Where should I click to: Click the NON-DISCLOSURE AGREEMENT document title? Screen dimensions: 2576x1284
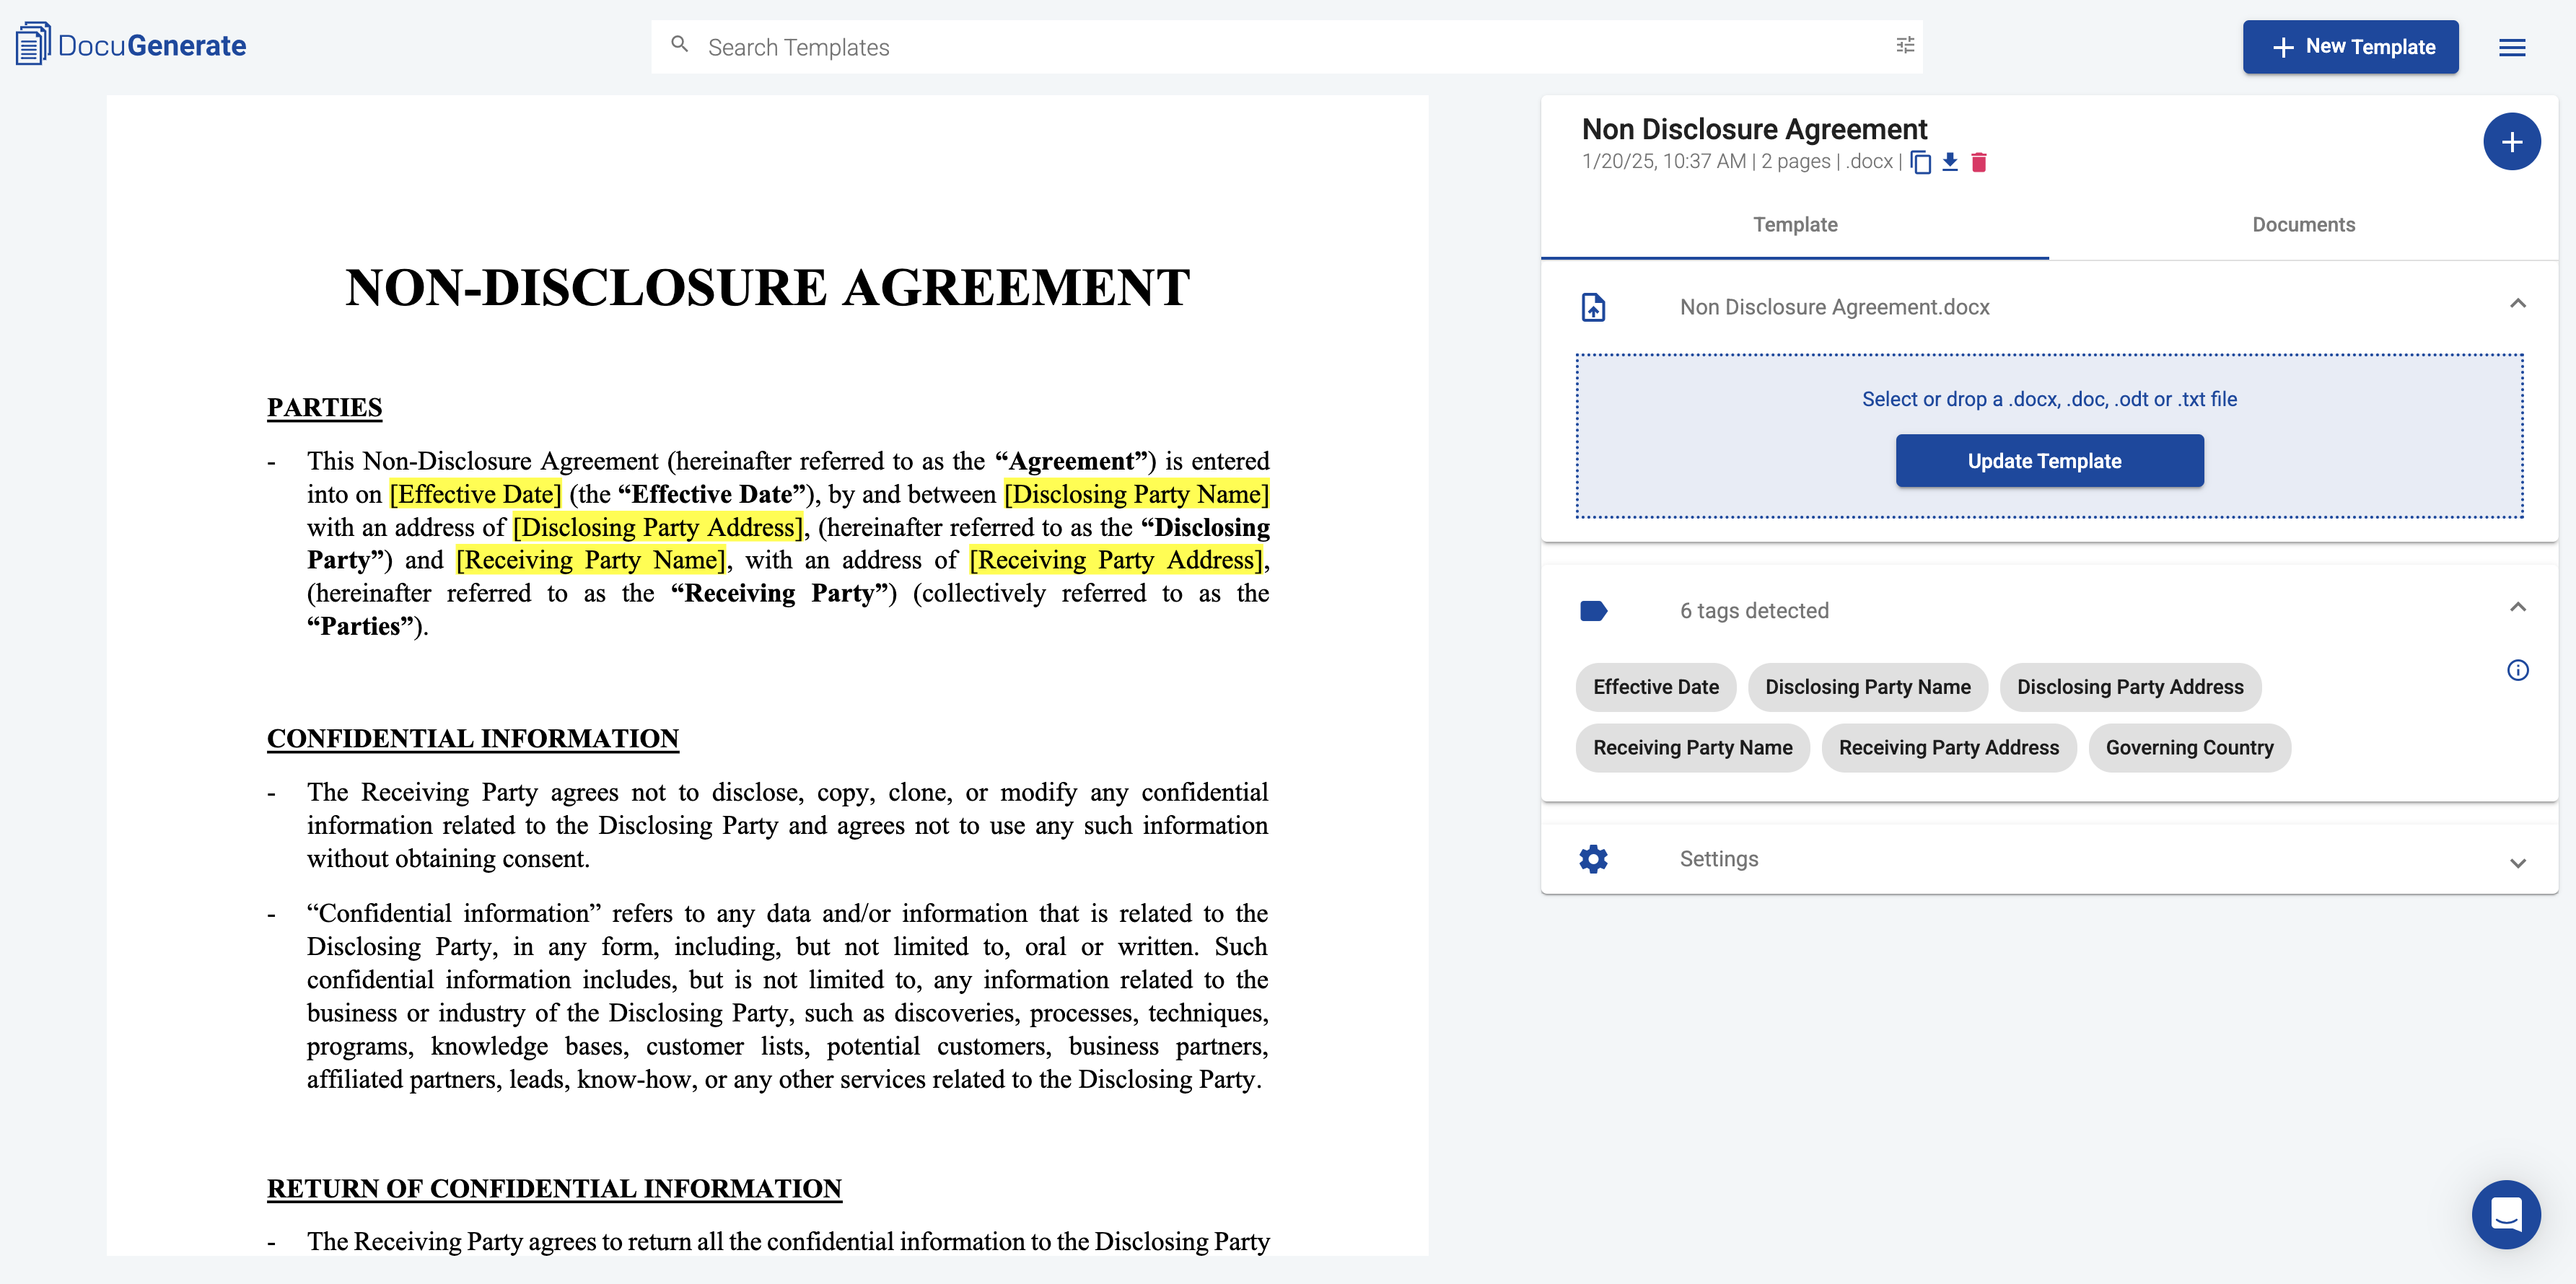pos(767,288)
